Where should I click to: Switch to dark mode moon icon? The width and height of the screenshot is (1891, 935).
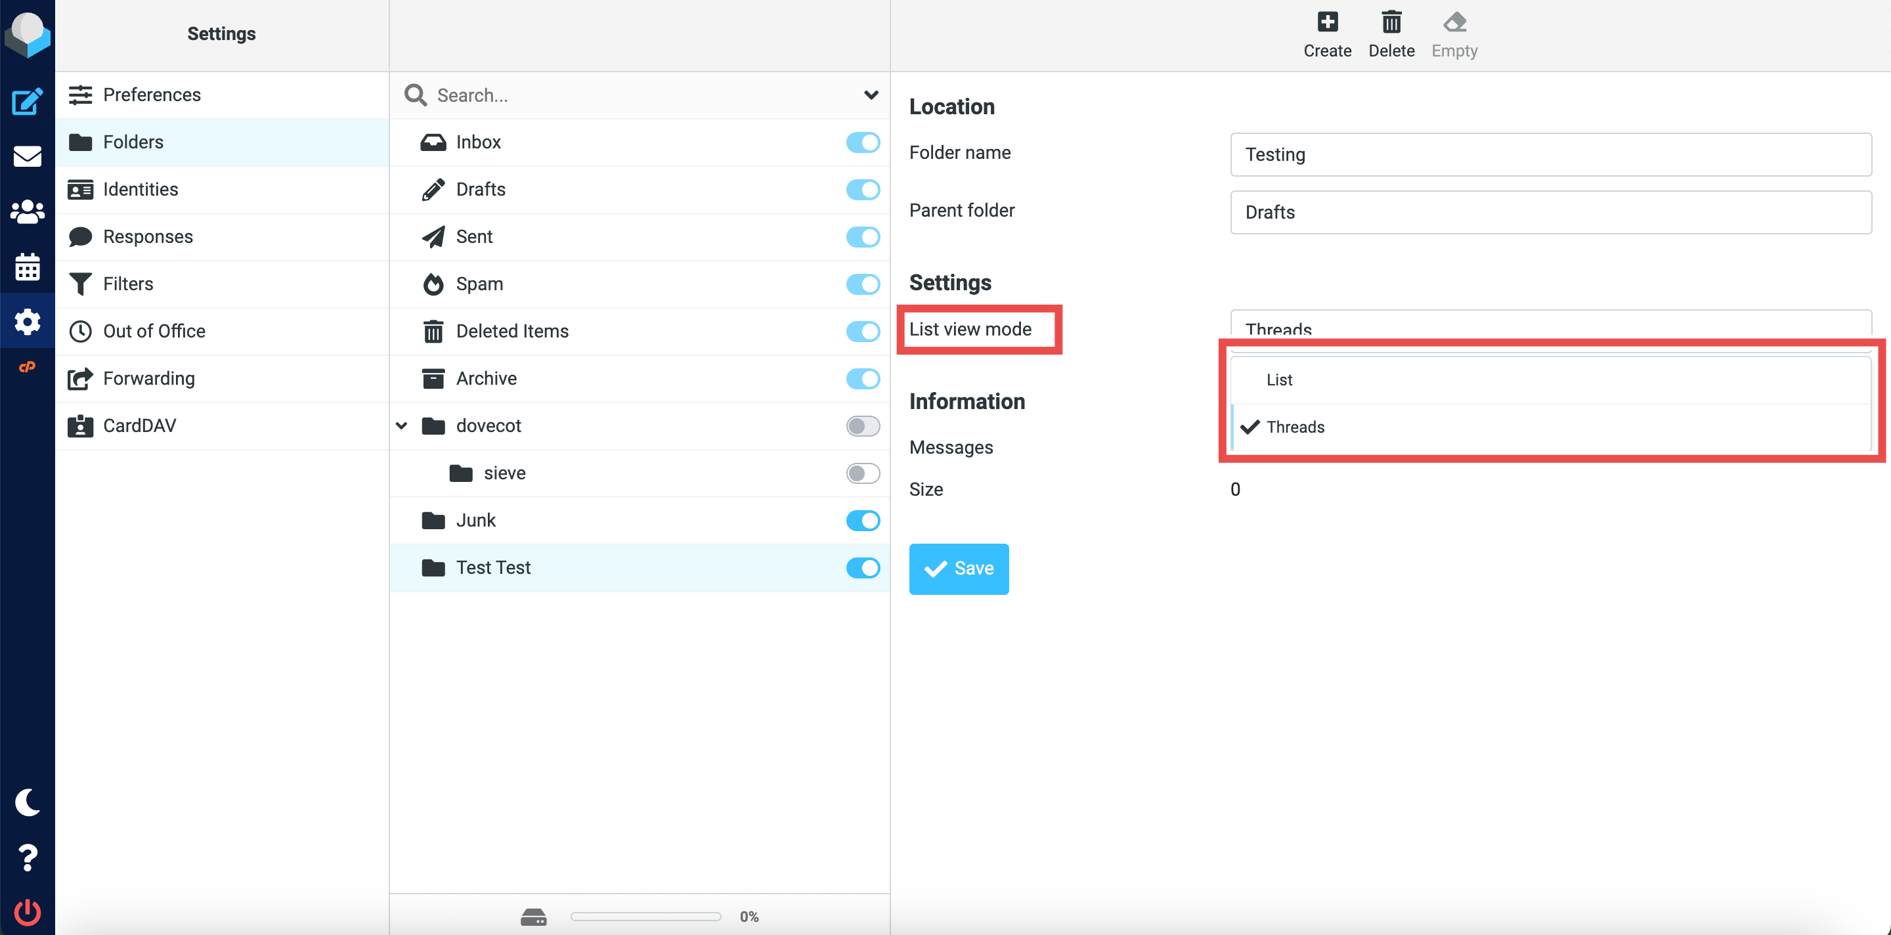coord(27,802)
